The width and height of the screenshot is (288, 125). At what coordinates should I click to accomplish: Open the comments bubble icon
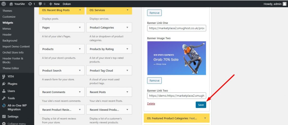[x=41, y=4]
